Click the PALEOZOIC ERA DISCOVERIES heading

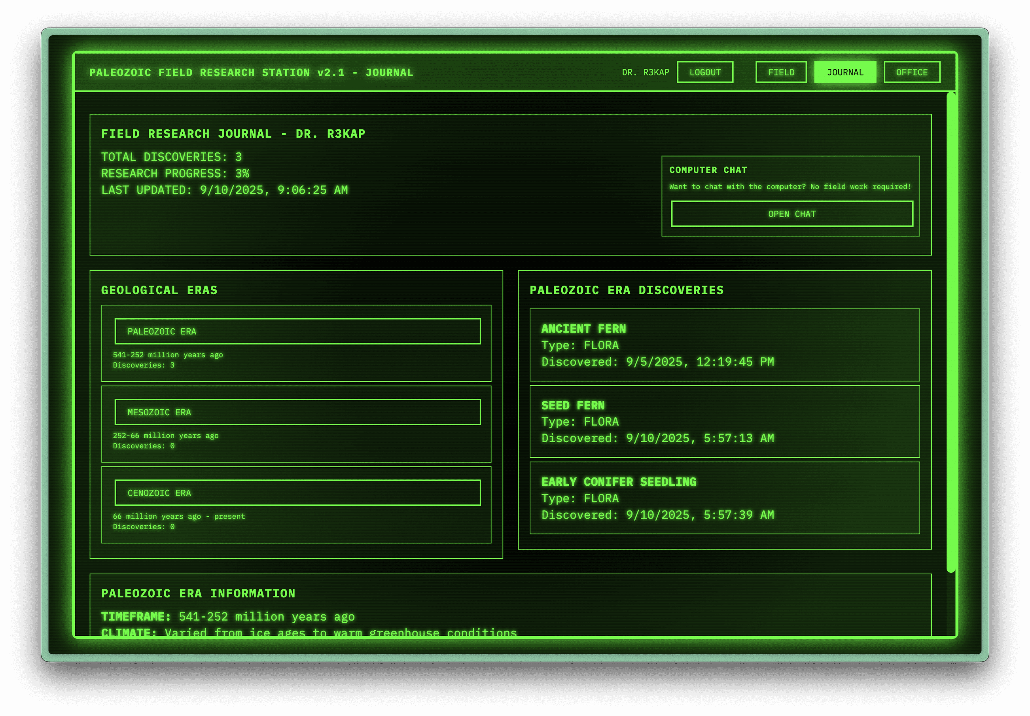click(x=627, y=290)
